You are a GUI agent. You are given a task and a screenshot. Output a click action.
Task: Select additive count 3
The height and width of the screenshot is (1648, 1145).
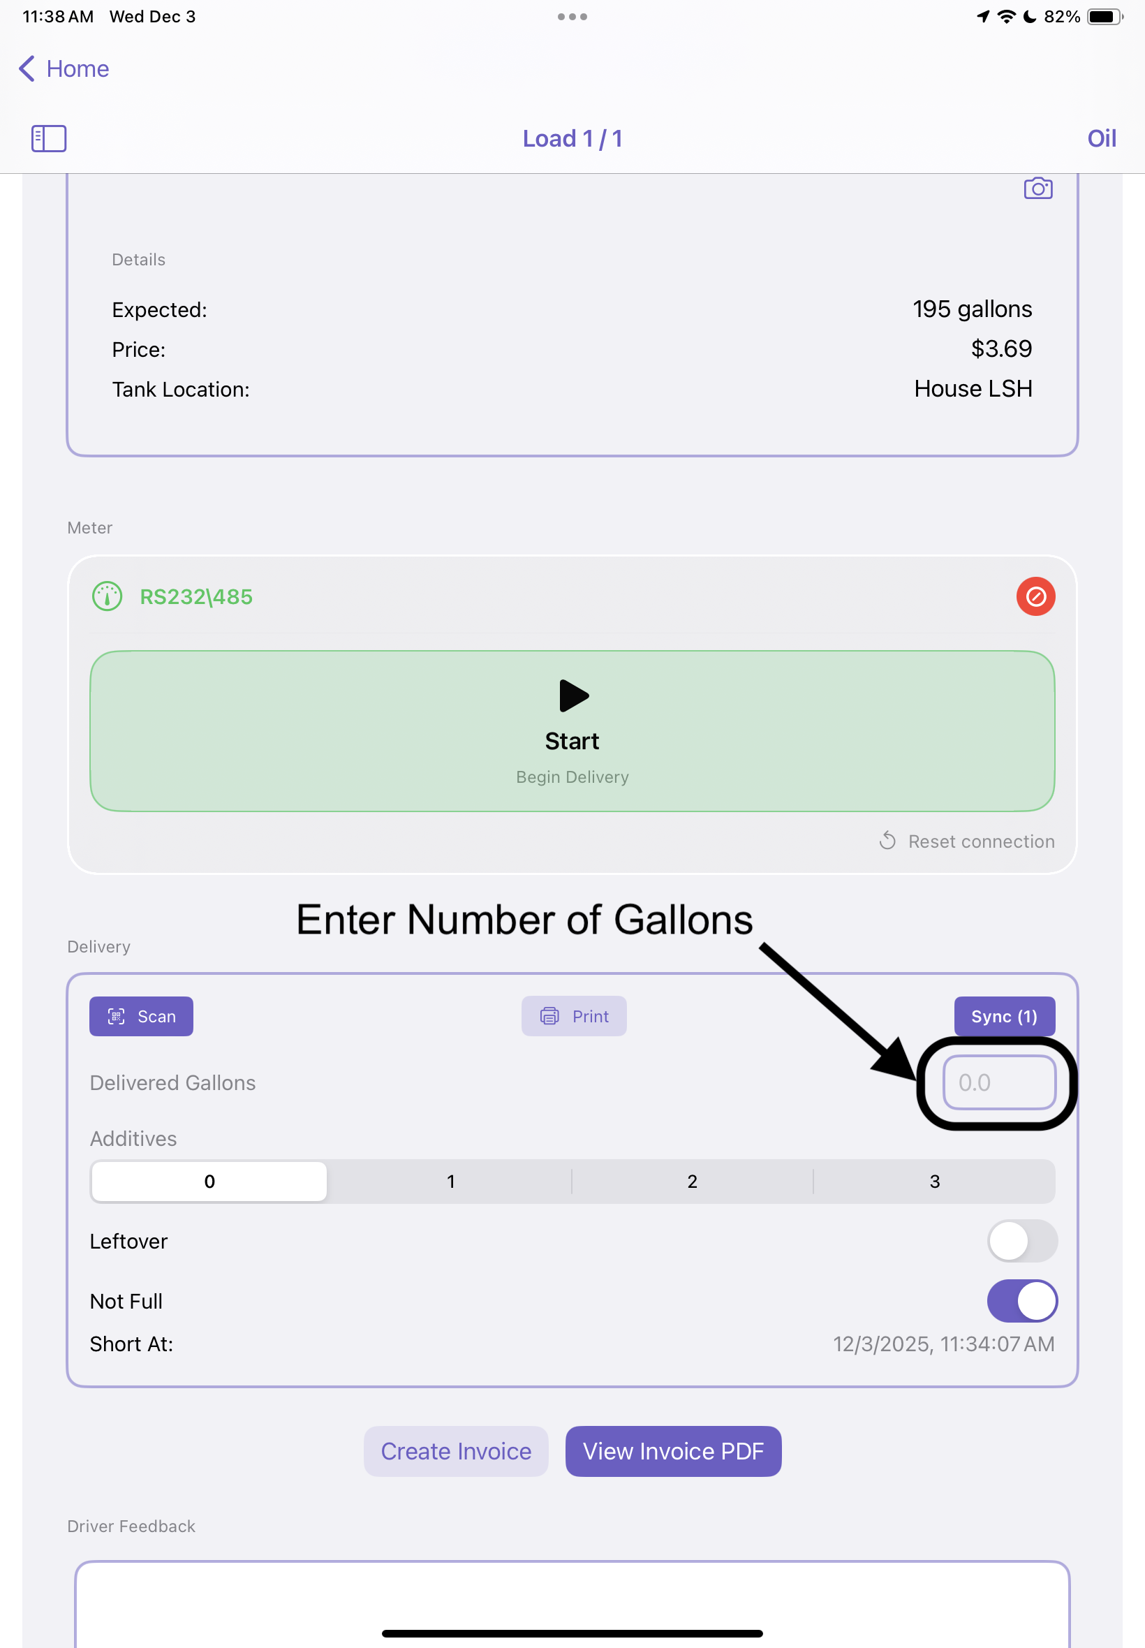934,1181
